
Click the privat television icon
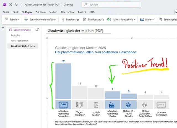tap(161, 105)
